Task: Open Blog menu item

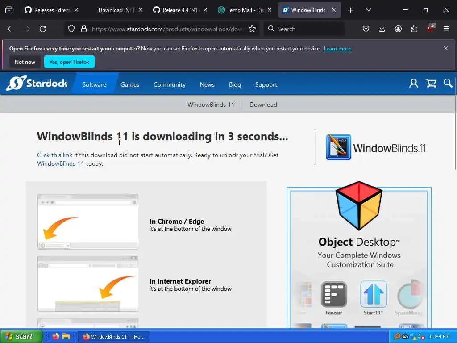Action: click(235, 84)
